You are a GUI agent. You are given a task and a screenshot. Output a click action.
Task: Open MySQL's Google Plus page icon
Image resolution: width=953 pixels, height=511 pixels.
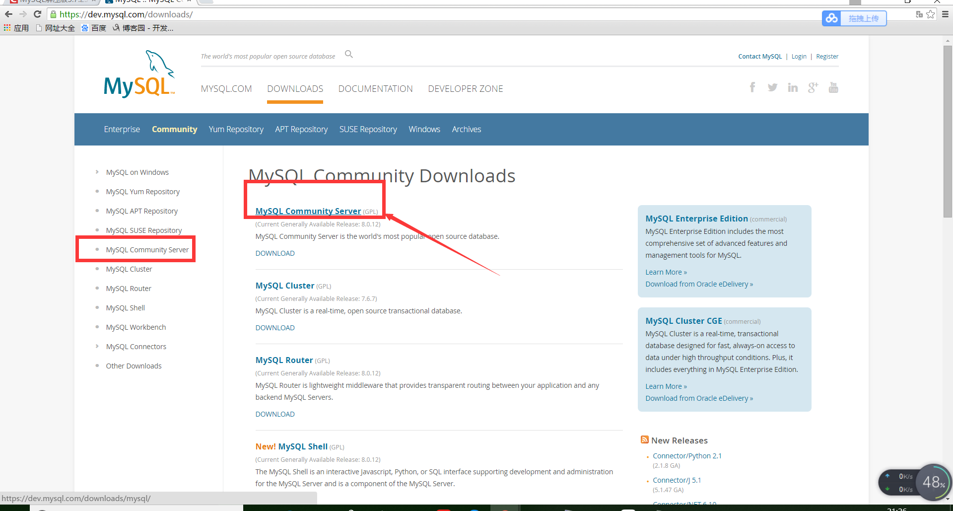tap(813, 87)
